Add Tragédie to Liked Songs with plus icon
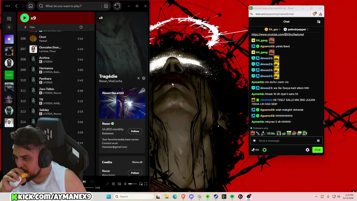The image size is (357, 201). pyautogui.click(x=144, y=78)
